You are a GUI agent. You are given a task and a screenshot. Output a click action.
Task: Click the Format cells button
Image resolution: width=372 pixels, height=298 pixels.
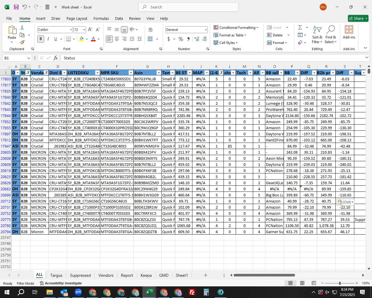277,43
